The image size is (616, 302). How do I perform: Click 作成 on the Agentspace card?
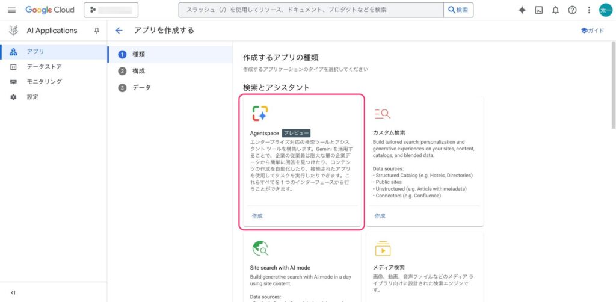coord(257,215)
